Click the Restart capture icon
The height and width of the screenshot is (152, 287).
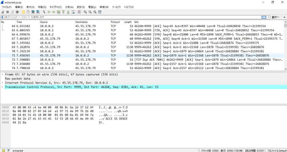(12, 12)
